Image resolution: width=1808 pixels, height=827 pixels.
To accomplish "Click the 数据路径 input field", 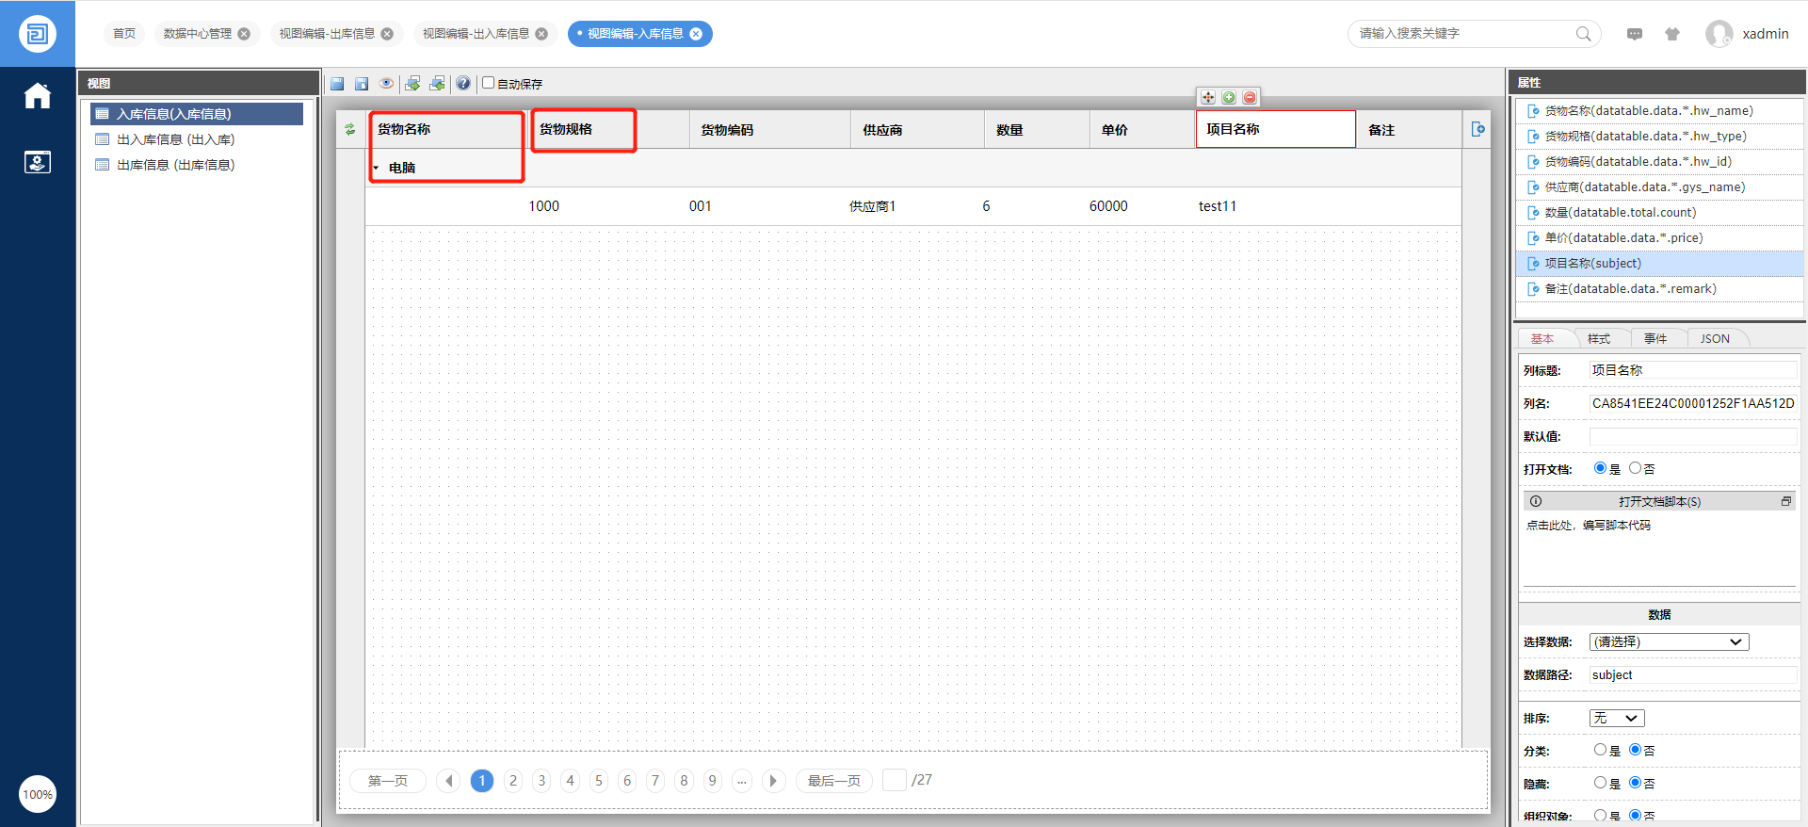I will click(x=1693, y=674).
